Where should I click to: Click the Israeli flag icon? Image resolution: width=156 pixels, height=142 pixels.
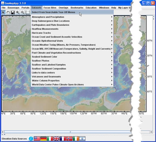click(82, 138)
